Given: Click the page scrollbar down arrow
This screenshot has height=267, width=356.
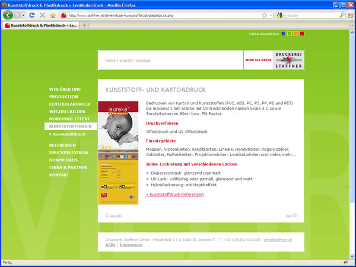Looking at the screenshot, I should (352, 256).
